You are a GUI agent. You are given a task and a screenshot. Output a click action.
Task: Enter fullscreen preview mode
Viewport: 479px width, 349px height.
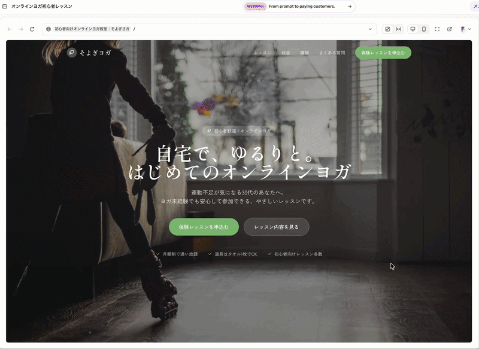pos(437,29)
